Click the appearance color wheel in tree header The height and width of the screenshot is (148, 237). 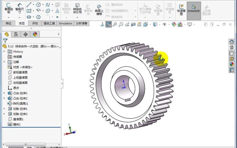point(35,34)
